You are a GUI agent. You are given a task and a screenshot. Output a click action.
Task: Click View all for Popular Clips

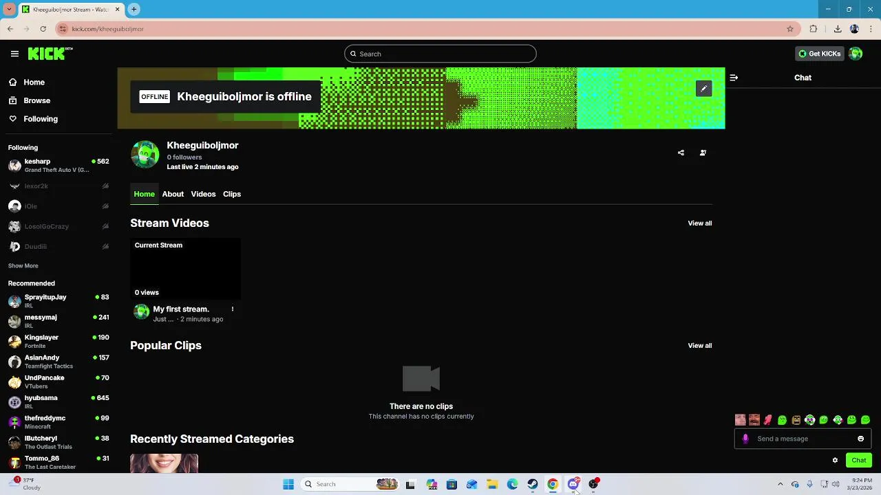(x=700, y=346)
